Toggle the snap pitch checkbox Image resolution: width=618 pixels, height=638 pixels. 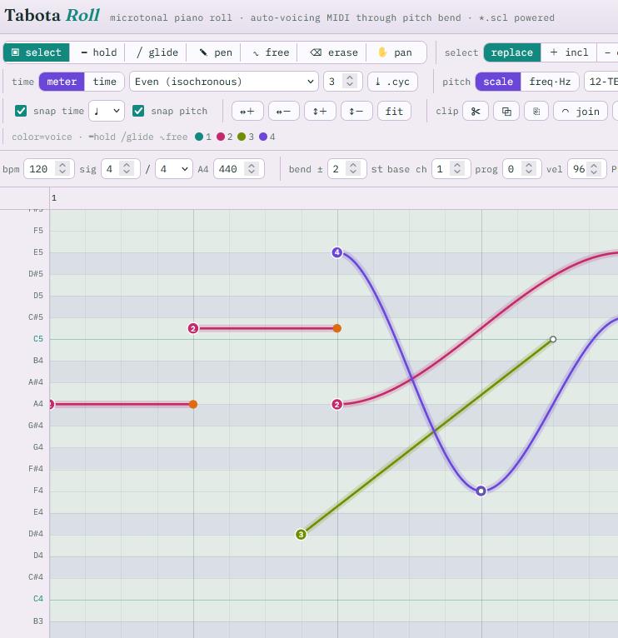pyautogui.click(x=138, y=111)
